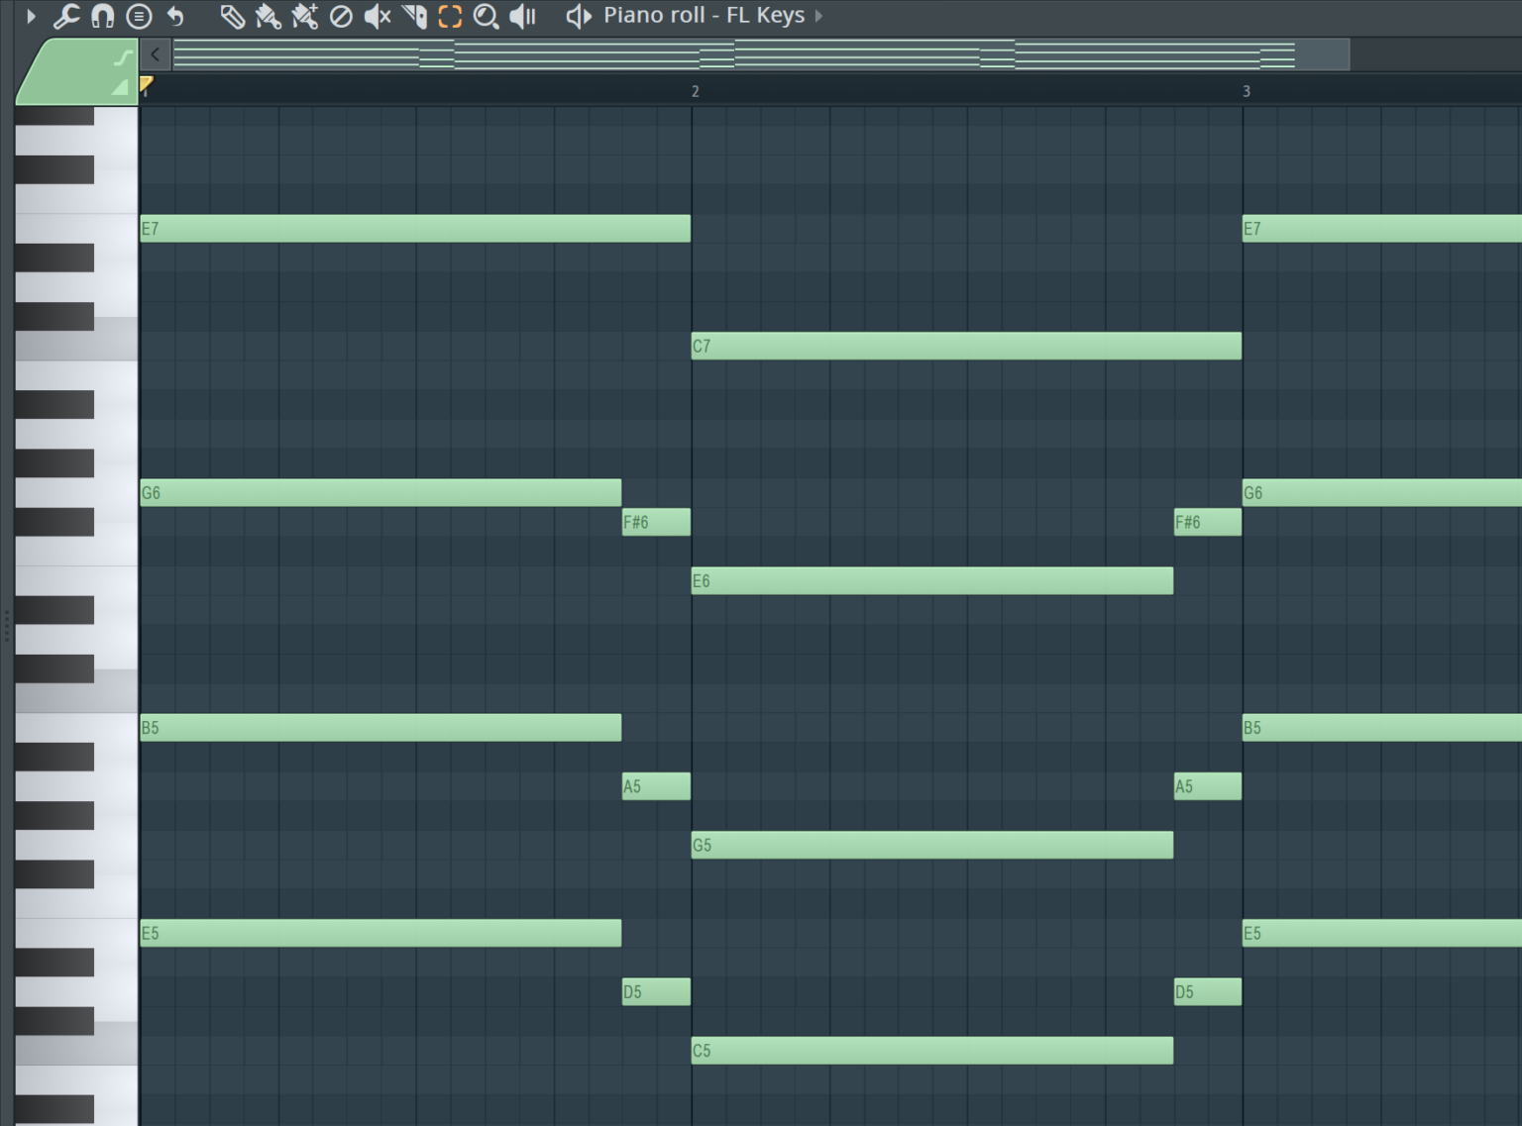Select the Paint brush tool

(268, 16)
